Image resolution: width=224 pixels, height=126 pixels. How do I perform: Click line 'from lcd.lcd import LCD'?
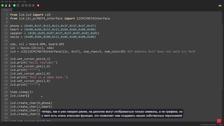(x=30, y=15)
